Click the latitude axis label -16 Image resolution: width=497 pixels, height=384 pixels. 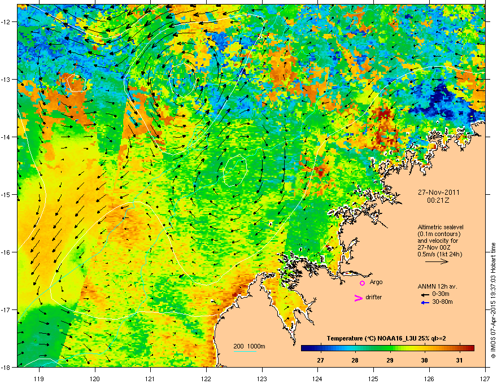pyautogui.click(x=6, y=252)
